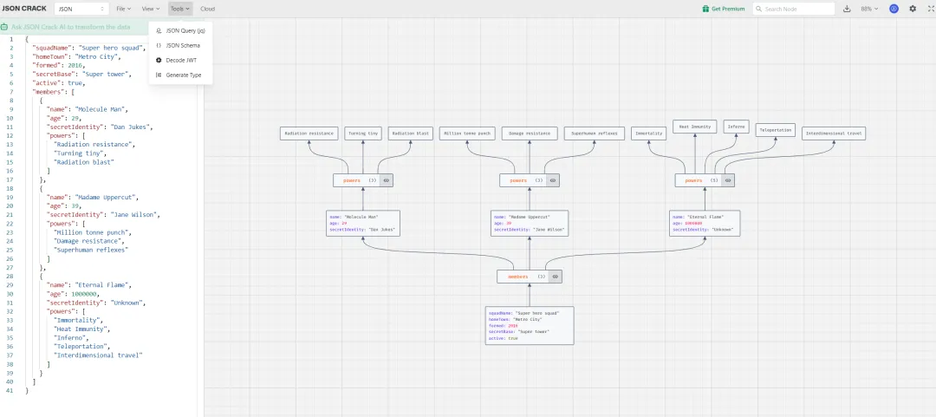Click the Get Premium link
Screen dimensions: 936x417
pyautogui.click(x=728, y=9)
